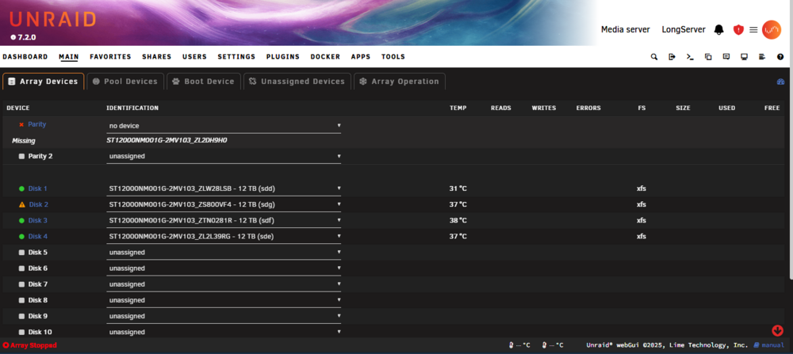The image size is (793, 354).
Task: Click the missing serial ST12000NM001G-2MV103_ZL2DH9H0
Action: [x=167, y=141]
